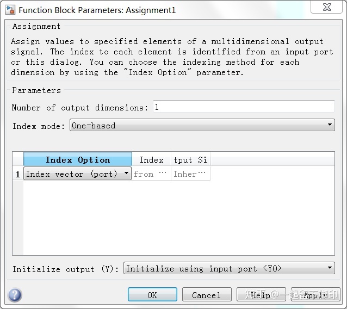This screenshot has width=347, height=309.
Task: Click the greyed Index cell in row 1
Action: click(x=151, y=174)
